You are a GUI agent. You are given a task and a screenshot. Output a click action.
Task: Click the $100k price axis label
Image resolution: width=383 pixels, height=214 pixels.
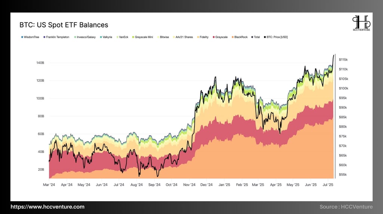(343, 88)
